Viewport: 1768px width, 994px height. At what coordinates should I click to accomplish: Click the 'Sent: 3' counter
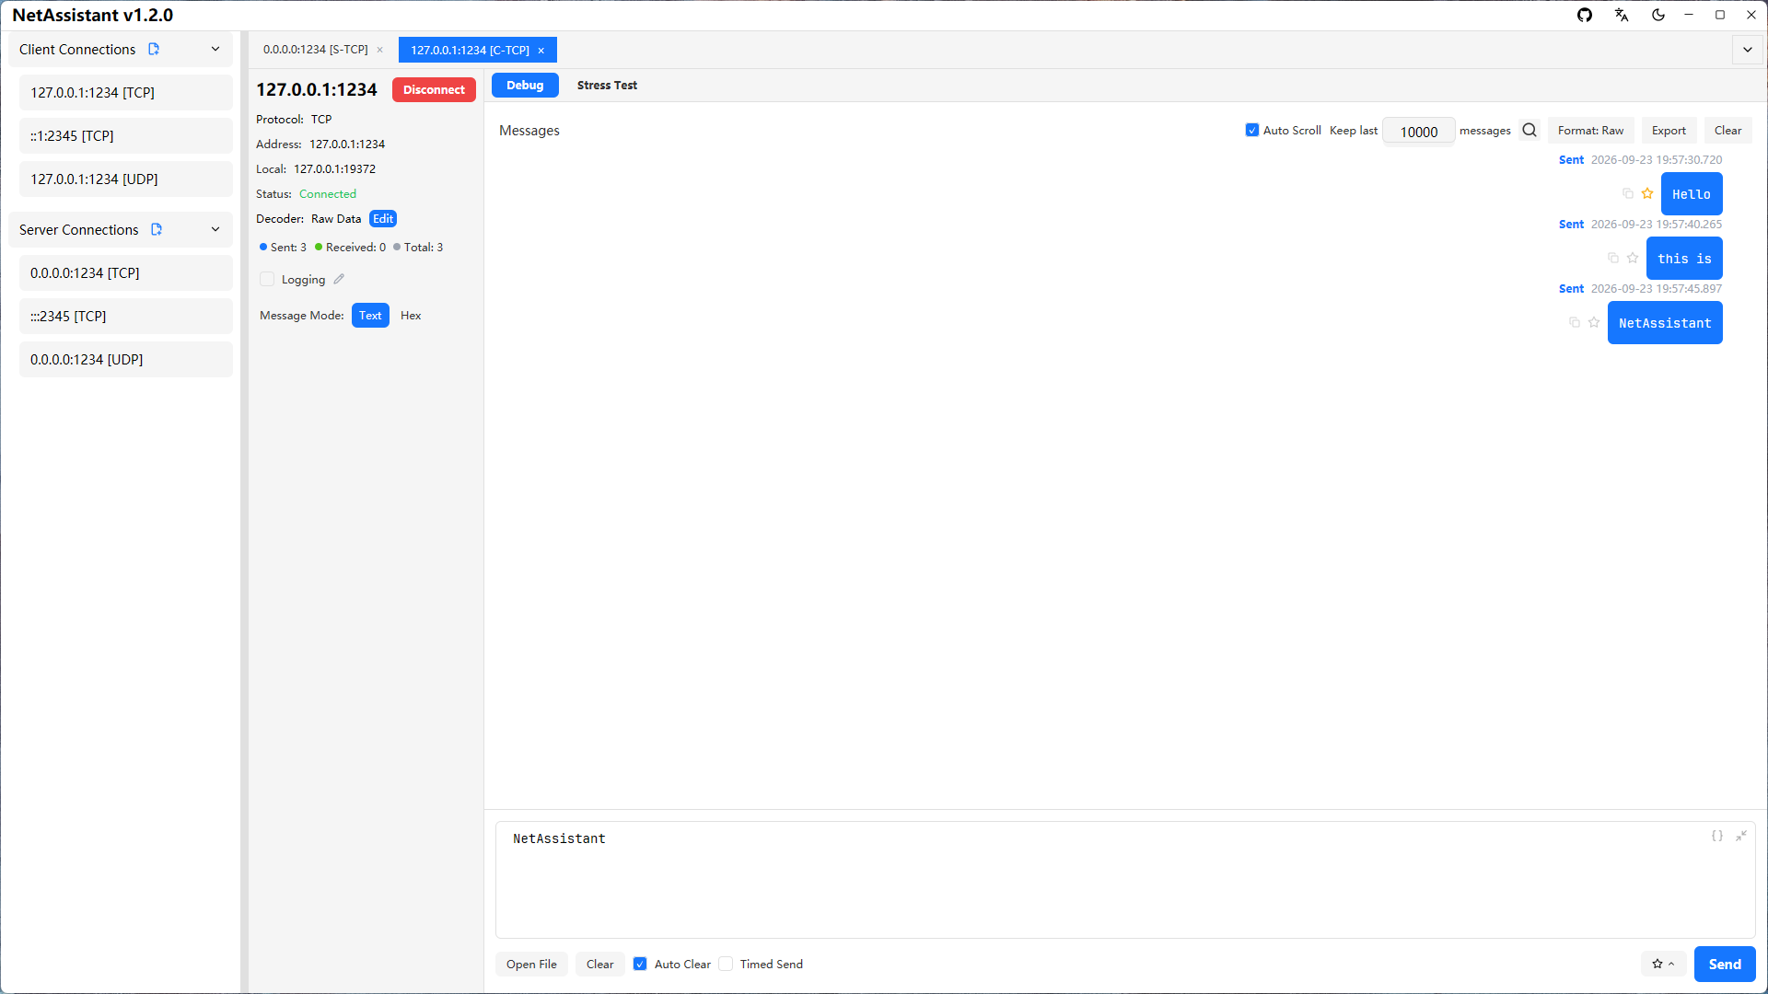pos(283,247)
